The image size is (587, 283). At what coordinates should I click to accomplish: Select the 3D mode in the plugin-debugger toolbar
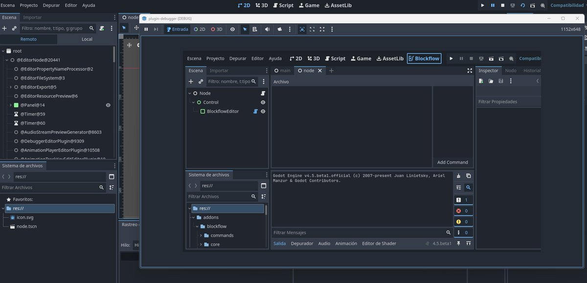pos(216,29)
